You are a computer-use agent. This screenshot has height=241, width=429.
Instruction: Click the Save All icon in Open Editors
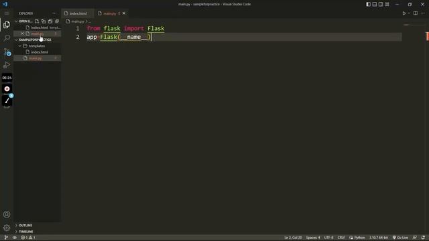tap(50, 21)
